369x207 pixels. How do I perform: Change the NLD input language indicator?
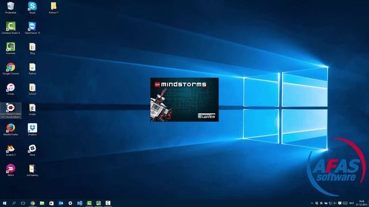tap(352, 203)
